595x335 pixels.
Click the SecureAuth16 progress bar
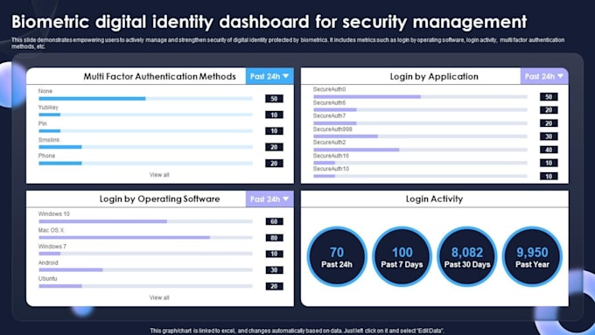421,163
